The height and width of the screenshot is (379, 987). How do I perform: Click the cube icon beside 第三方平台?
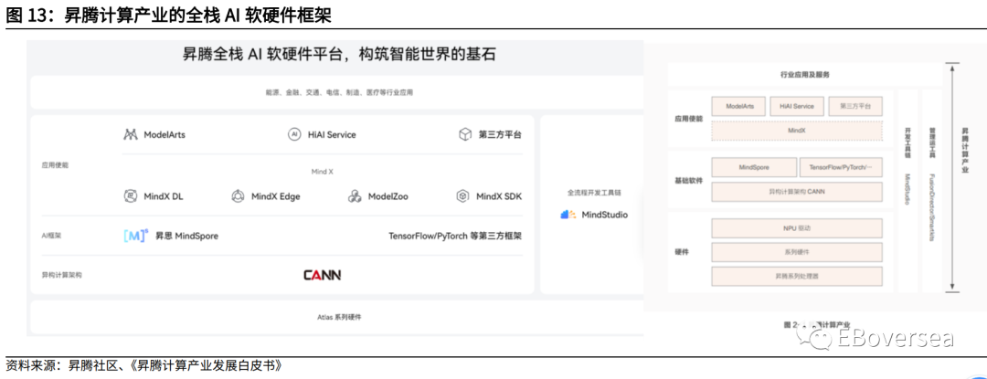tap(465, 134)
